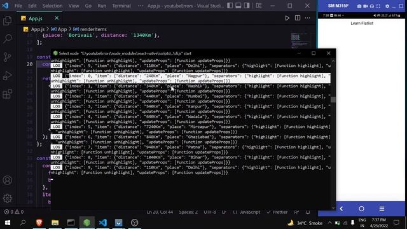
Task: Show hidden system tray icons
Action: coord(329,223)
